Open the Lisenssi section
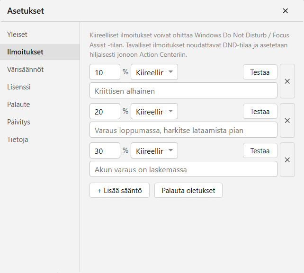The image size is (304, 273). click(x=40, y=87)
